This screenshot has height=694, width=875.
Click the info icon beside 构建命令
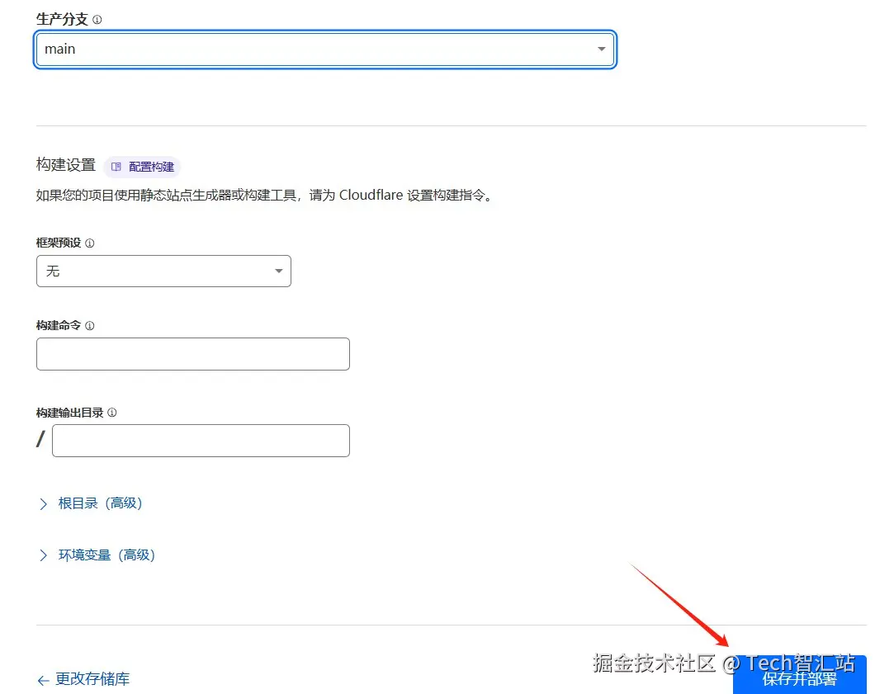click(x=91, y=325)
